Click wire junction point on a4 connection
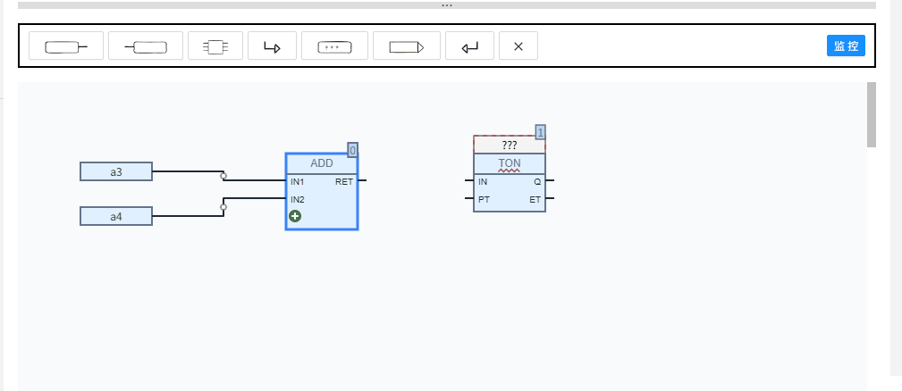Viewport: 902px width, 391px height. [x=223, y=207]
